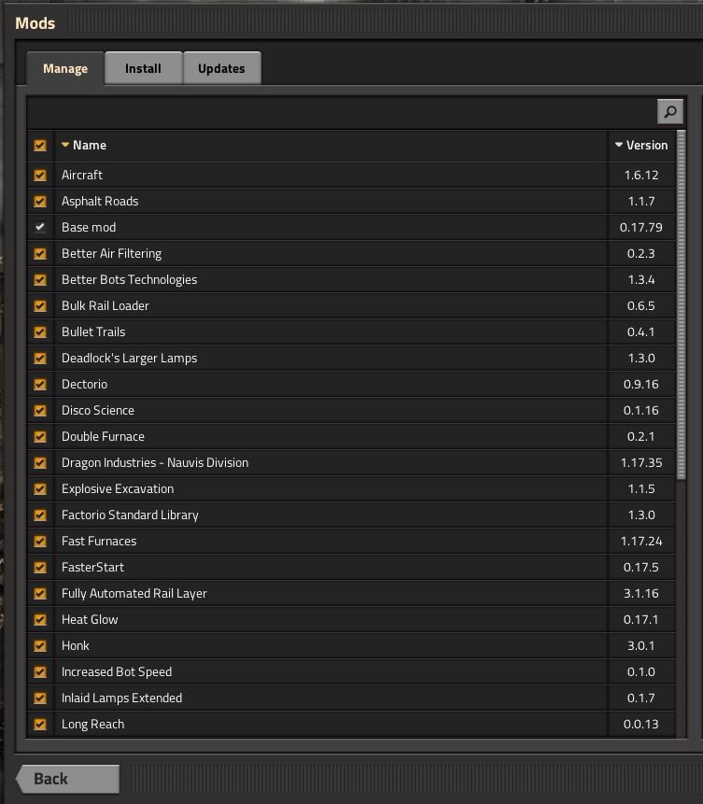Stay on the Manage tab
The image size is (703, 804).
click(65, 68)
